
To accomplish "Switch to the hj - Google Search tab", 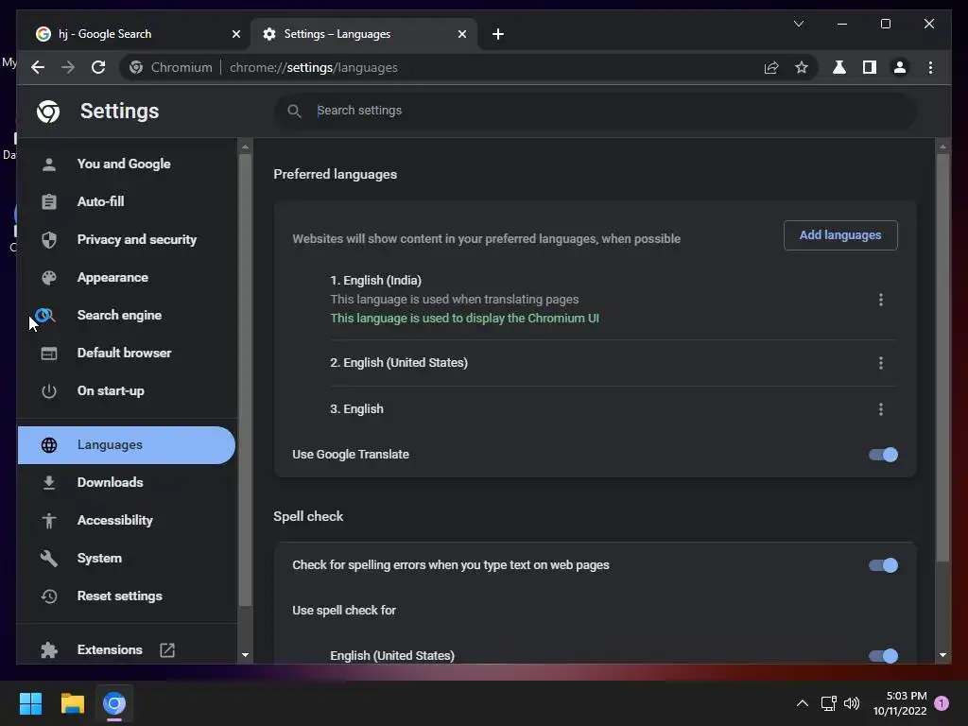I will pos(138,34).
